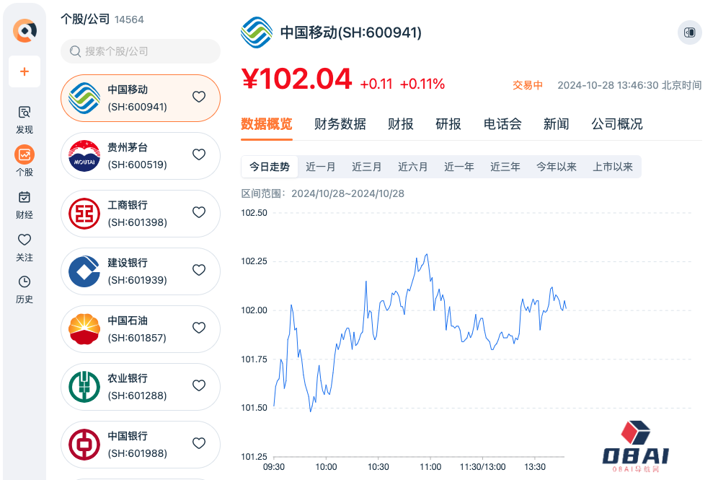Switch to the 新闻 news tab
This screenshot has width=713, height=480.
coord(556,124)
